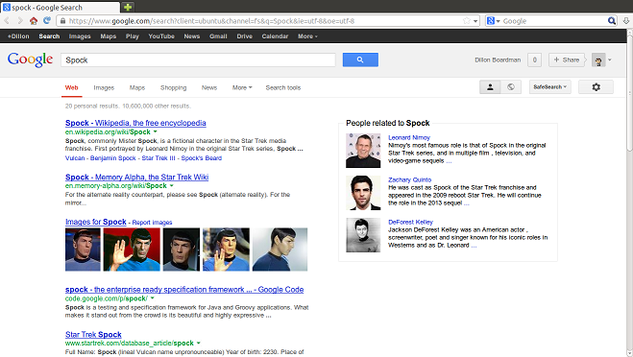Open downloads arrow icon in toolbar
Viewport: 633px width, 357px height.
pyautogui.click(x=625, y=20)
